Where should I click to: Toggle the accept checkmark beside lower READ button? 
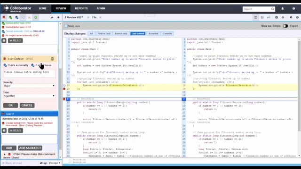4,131
